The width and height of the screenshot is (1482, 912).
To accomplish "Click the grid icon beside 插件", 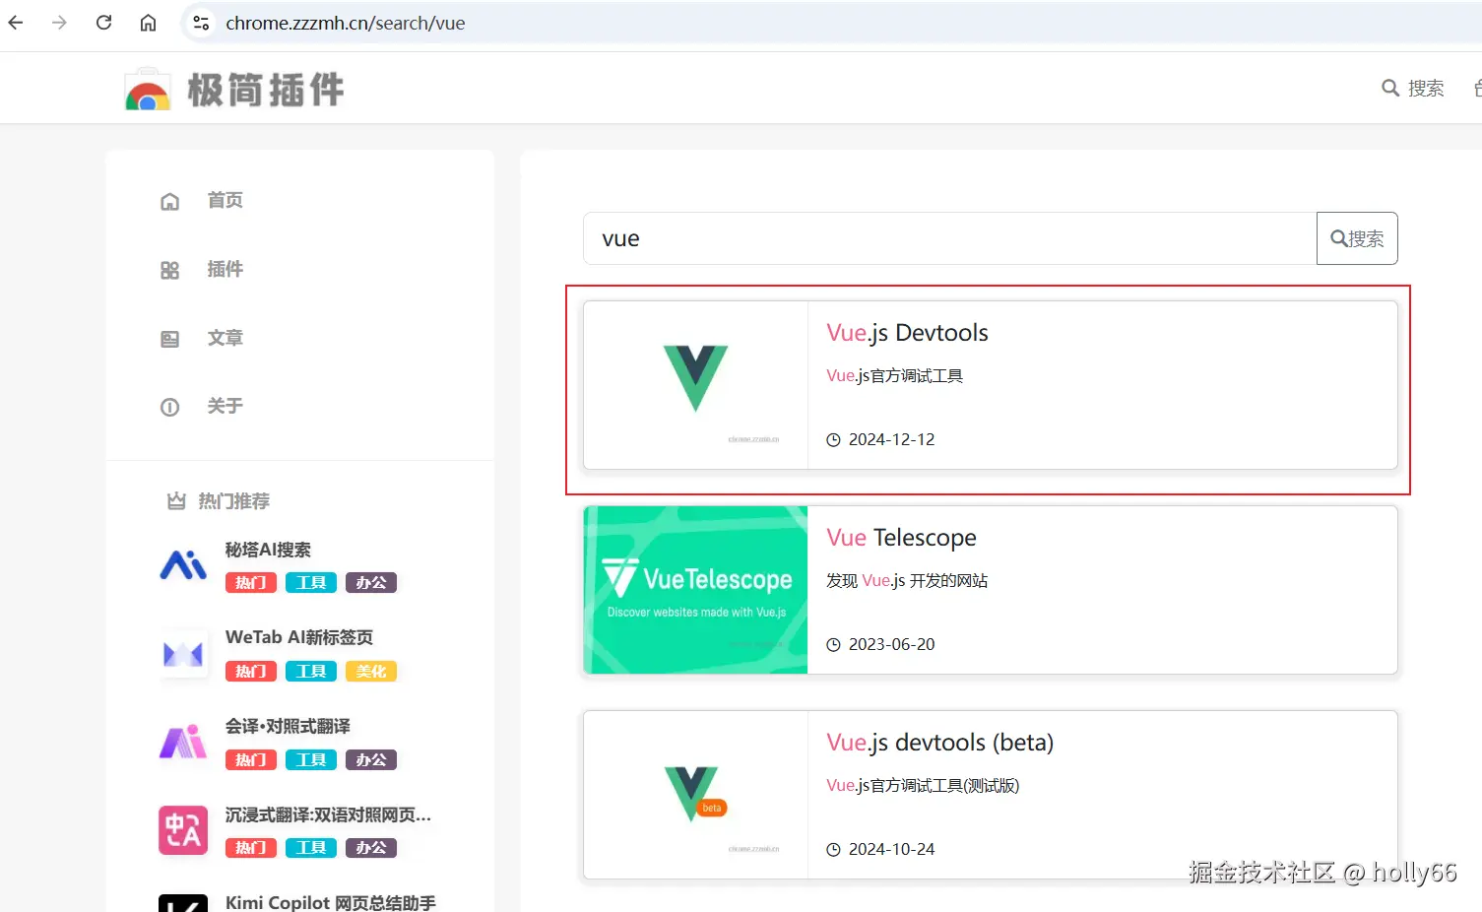I will 169,270.
